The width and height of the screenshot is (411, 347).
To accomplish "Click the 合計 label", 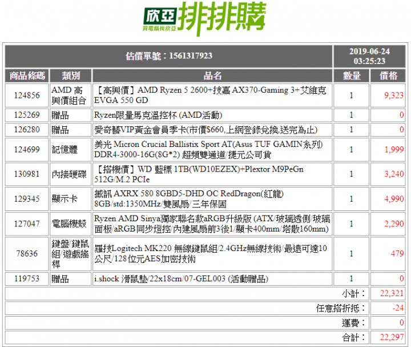I will pos(353,337).
